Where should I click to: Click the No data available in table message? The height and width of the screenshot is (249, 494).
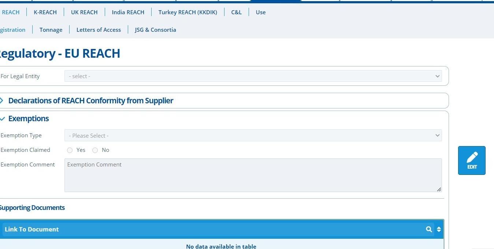(221, 246)
